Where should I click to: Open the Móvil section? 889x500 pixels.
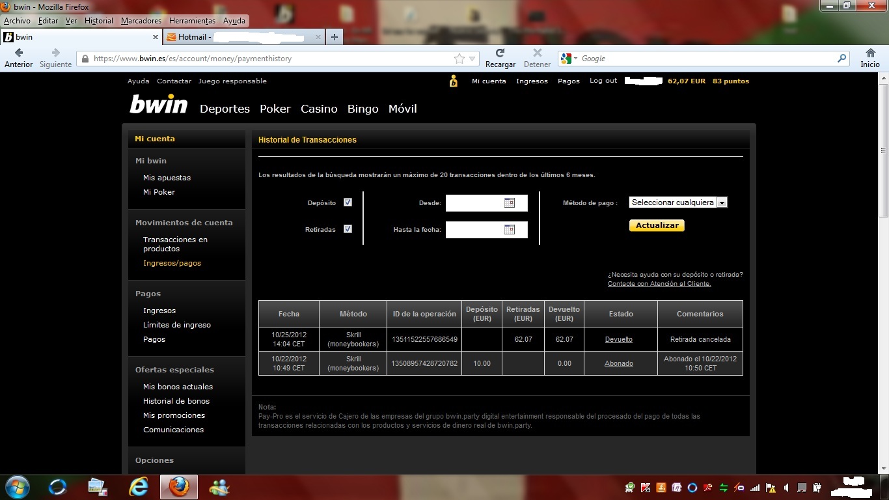tap(403, 109)
